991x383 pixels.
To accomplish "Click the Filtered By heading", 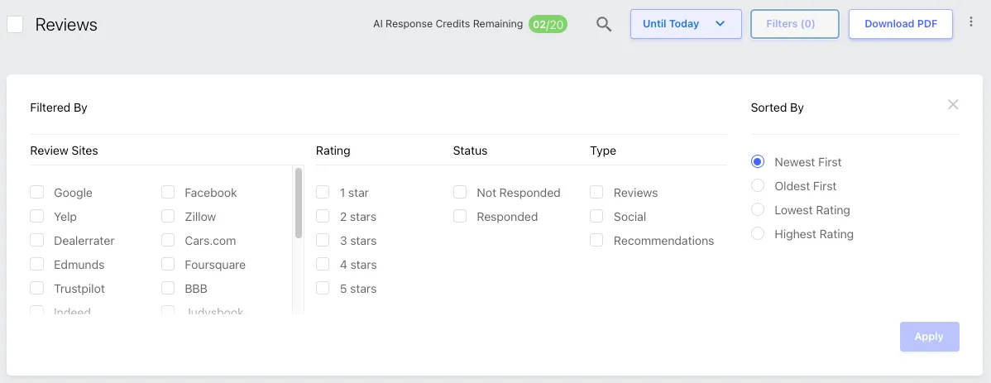I will coord(59,108).
